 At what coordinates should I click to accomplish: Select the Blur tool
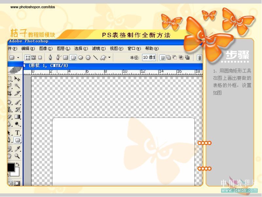point(9,124)
